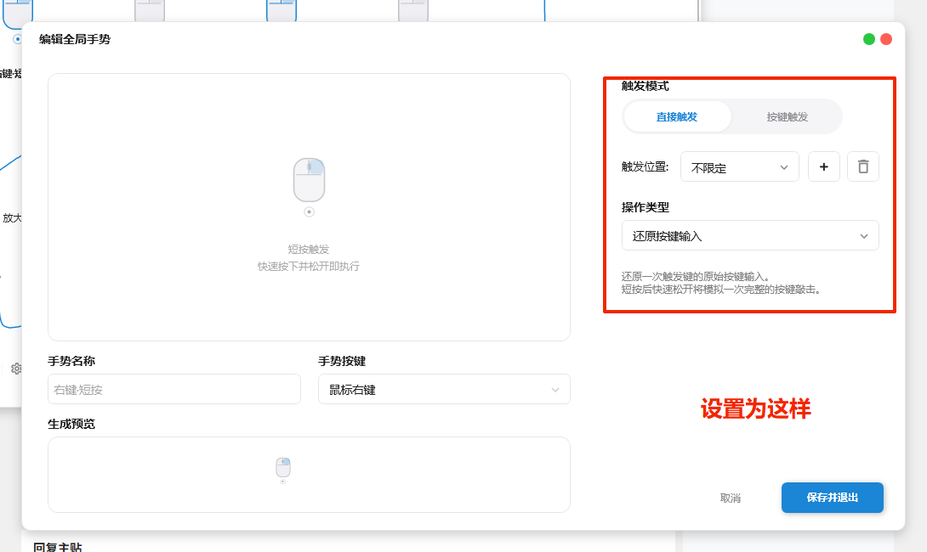Viewport: 927px width, 552px height.
Task: Click the small mouse icon under 生成预览
Action: tap(283, 467)
